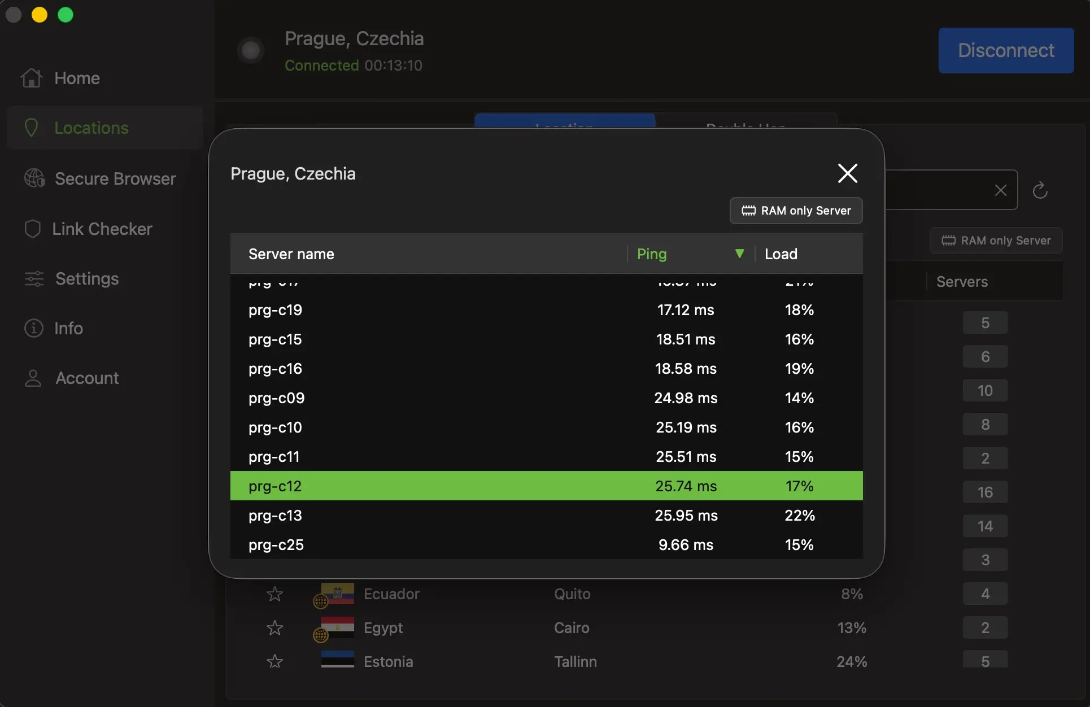Click the Link Checker shield icon
This screenshot has width=1090, height=707.
click(33, 229)
